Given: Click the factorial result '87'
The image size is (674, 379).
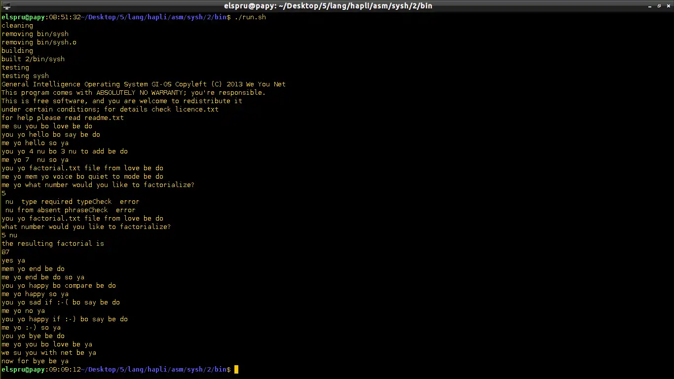Looking at the screenshot, I should (5, 252).
